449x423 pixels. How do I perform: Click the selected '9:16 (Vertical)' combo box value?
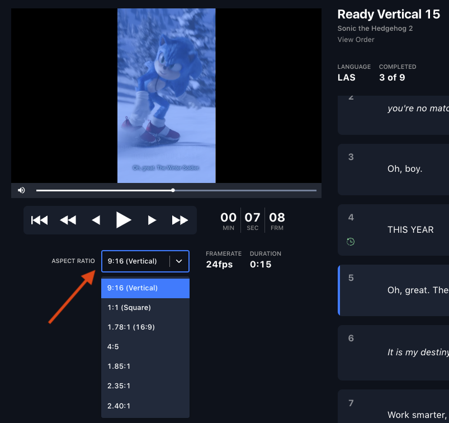pyautogui.click(x=133, y=261)
